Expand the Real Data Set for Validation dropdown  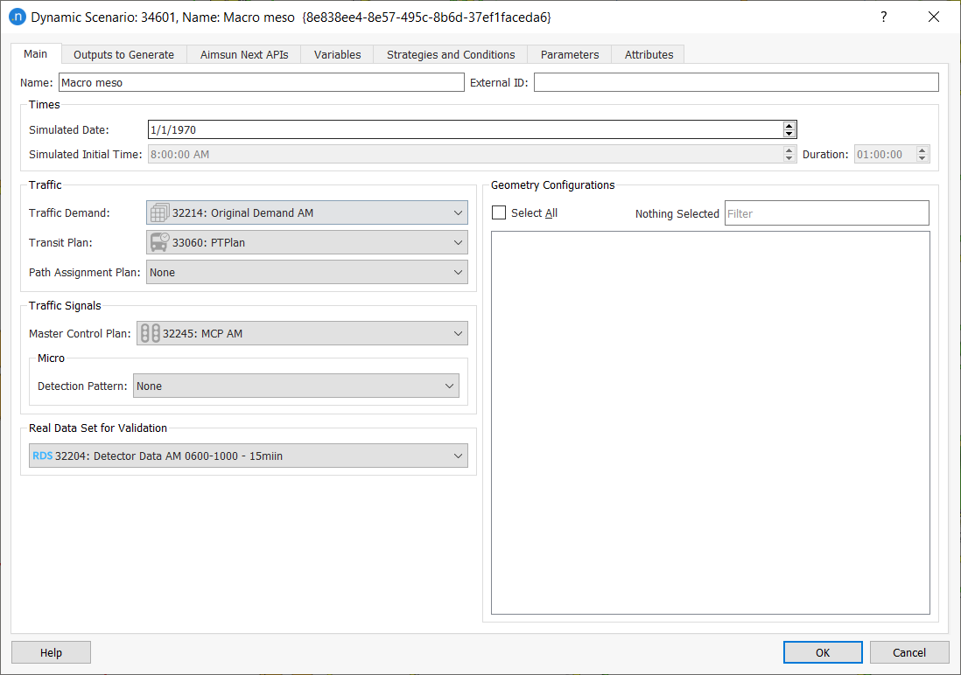pyautogui.click(x=458, y=456)
